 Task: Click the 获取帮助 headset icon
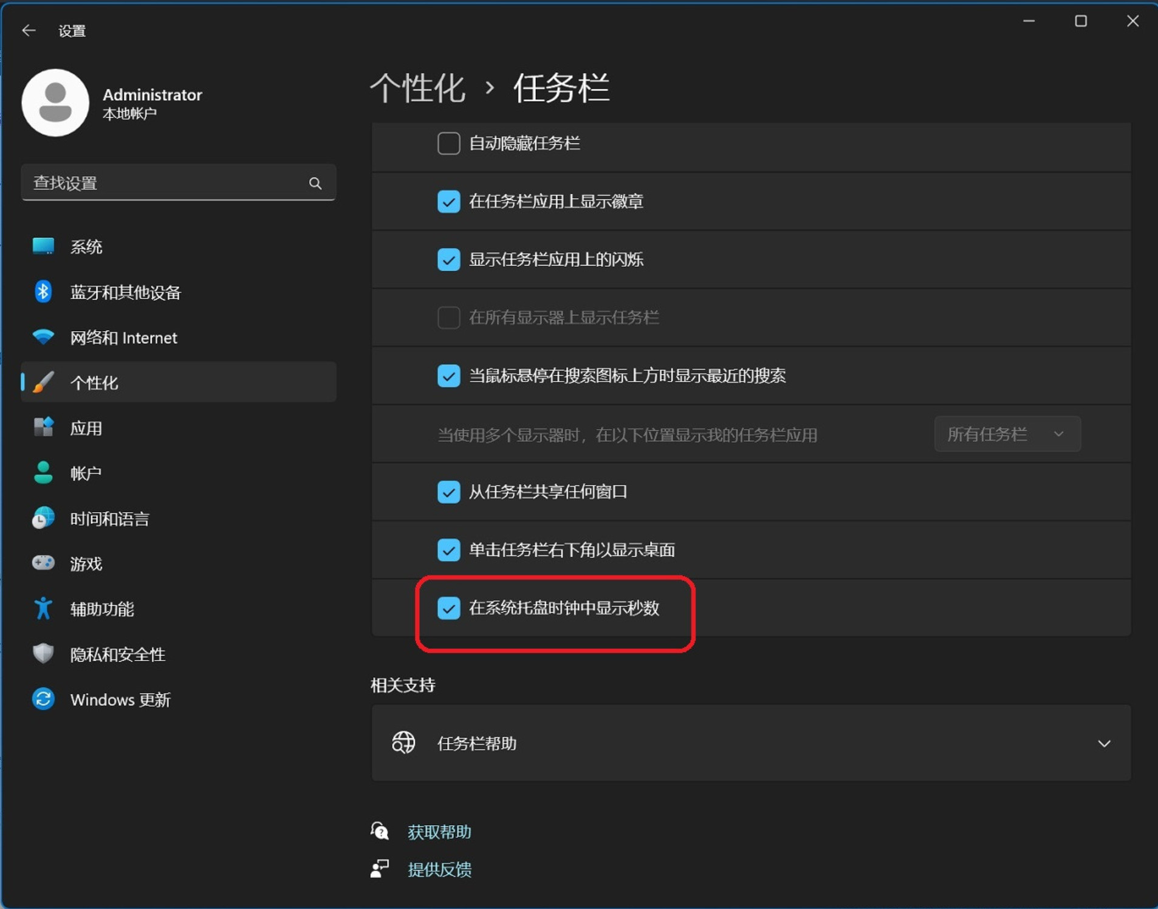pyautogui.click(x=380, y=831)
